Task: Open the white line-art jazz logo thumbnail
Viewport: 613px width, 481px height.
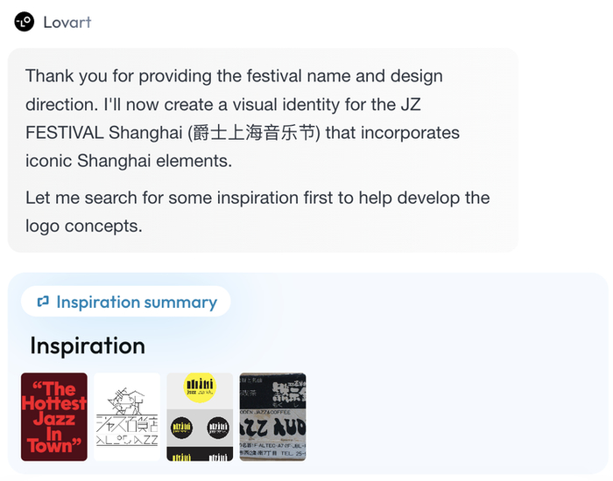Action: tap(127, 417)
